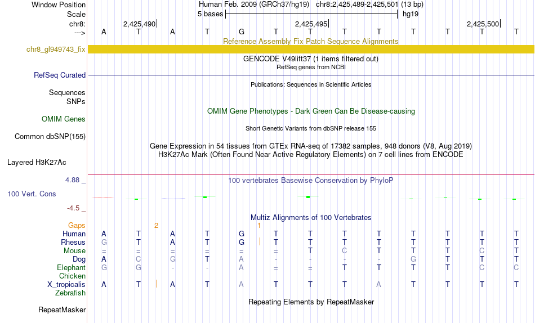This screenshot has width=535, height=323.
Task: Click the hg19 label beside scale bar
Action: click(411, 14)
